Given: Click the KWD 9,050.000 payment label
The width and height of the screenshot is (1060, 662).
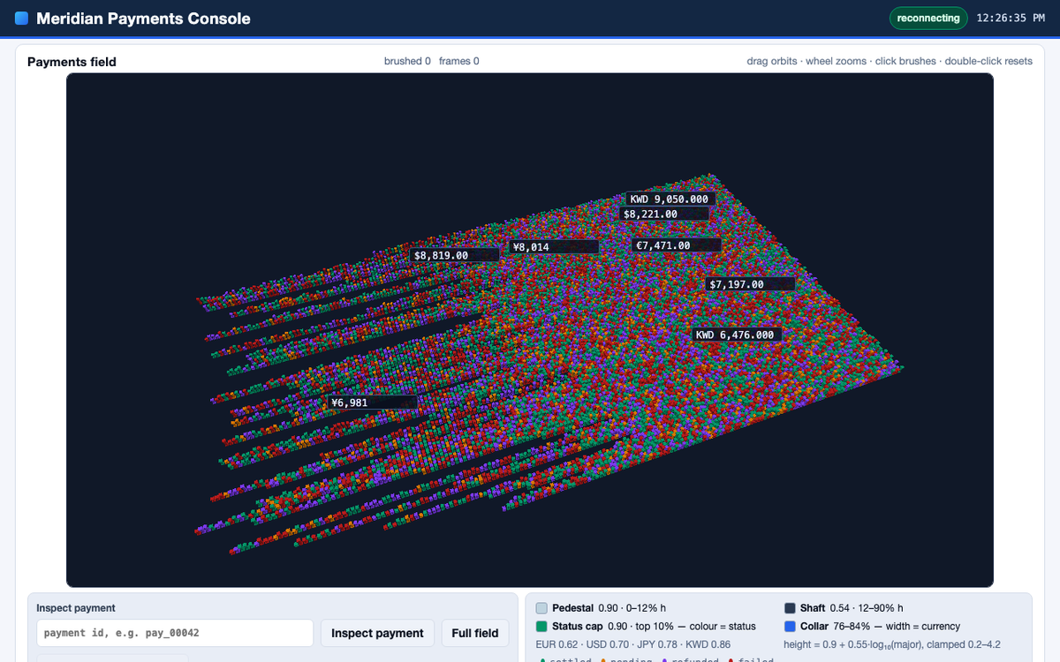Looking at the screenshot, I should pos(670,199).
